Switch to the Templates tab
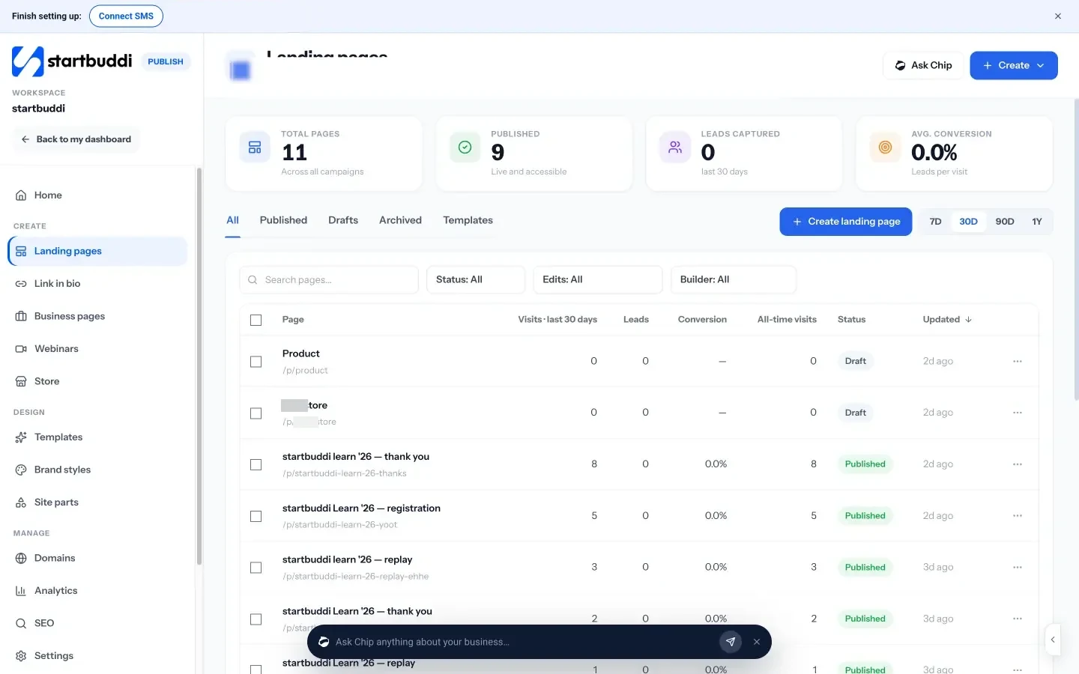The width and height of the screenshot is (1079, 674). pyautogui.click(x=468, y=220)
